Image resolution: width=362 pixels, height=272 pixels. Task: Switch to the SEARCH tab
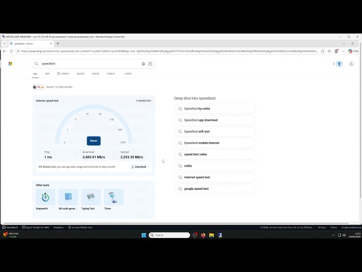(x=63, y=74)
